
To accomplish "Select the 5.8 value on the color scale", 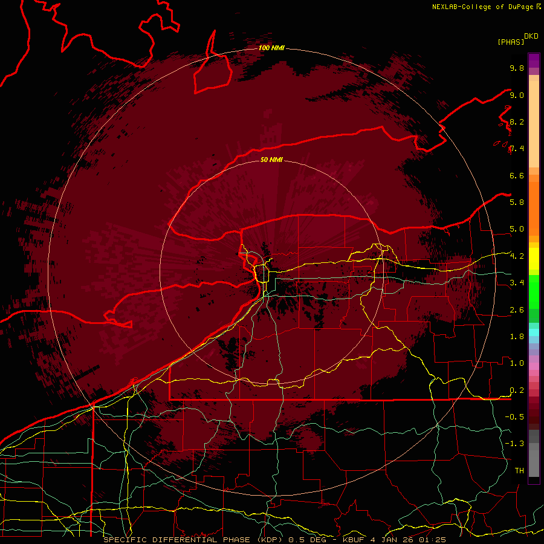I will (517, 202).
